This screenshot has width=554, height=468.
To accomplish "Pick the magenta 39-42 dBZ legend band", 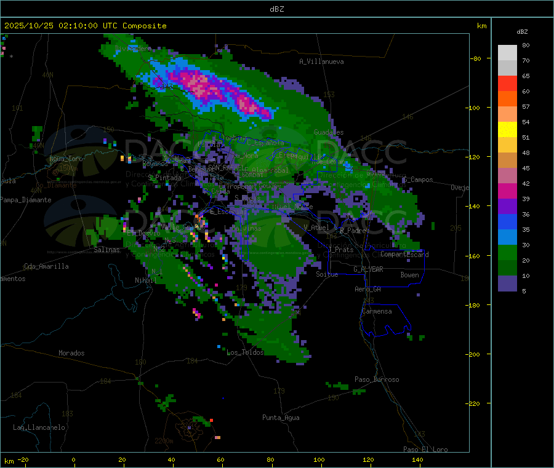I will click(x=507, y=191).
